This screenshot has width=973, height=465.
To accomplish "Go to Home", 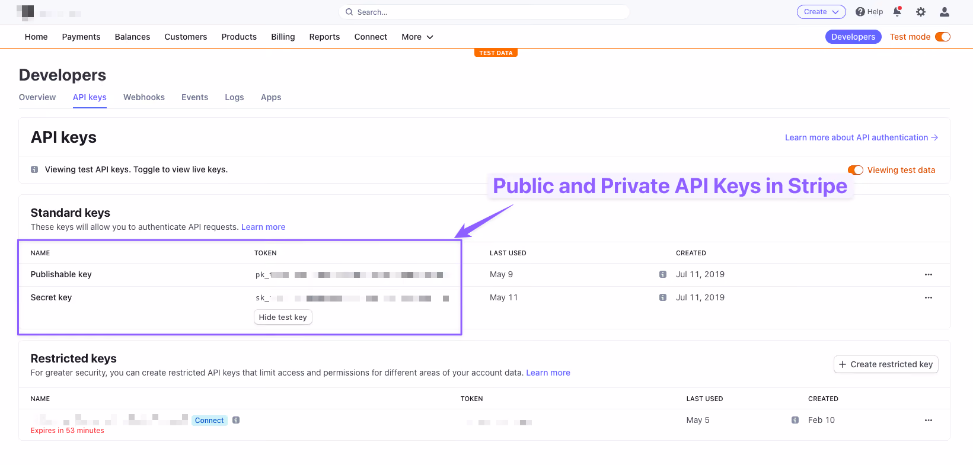I will [x=36, y=37].
